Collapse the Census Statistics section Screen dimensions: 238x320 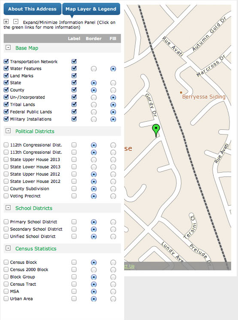(8, 248)
